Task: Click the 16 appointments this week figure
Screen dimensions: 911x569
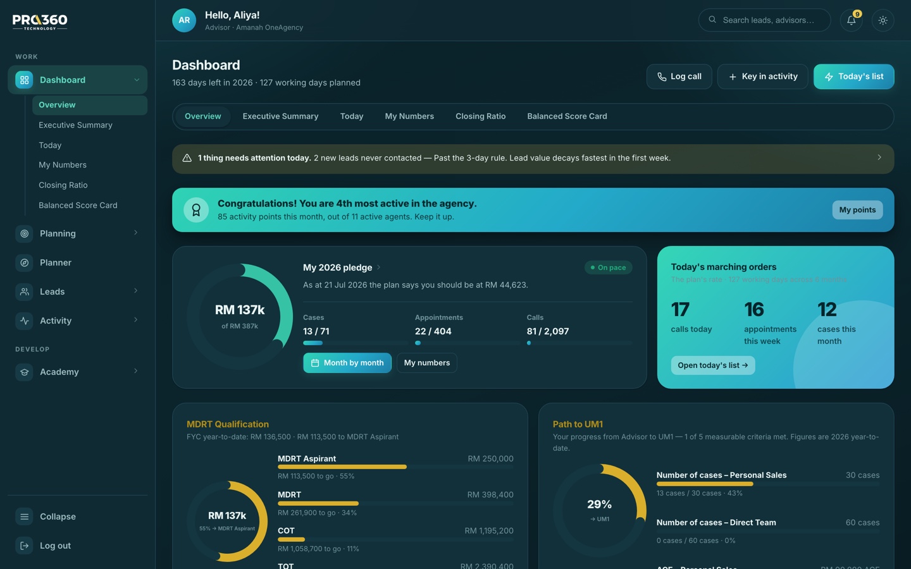Action: pyautogui.click(x=754, y=309)
